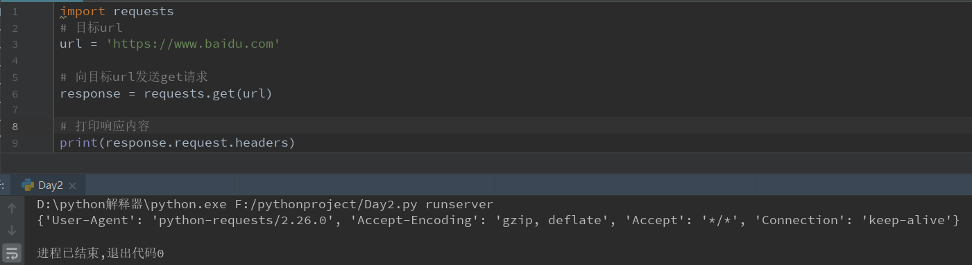Click the '# 打印响应内容' comment

[x=105, y=126]
